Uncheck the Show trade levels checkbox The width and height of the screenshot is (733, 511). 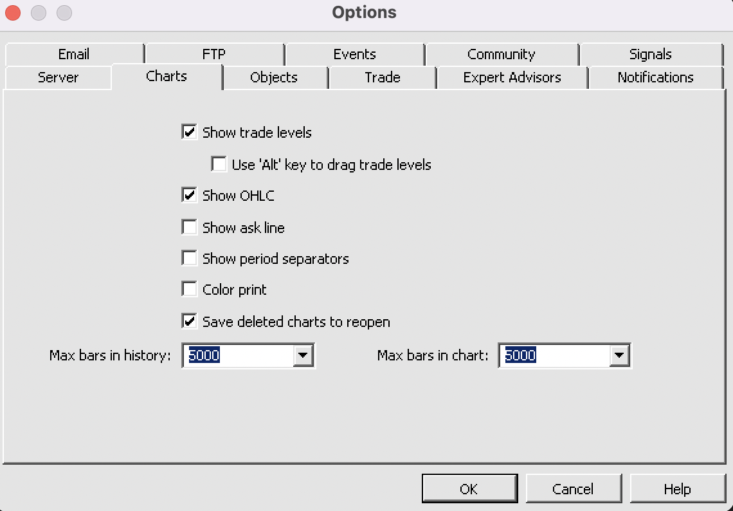pyautogui.click(x=190, y=133)
